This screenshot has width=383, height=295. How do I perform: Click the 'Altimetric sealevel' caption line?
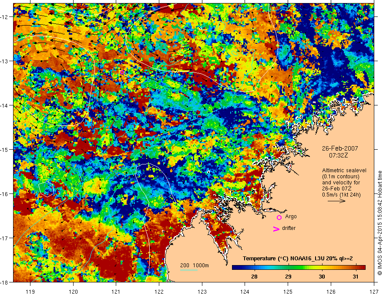[x=344, y=170]
